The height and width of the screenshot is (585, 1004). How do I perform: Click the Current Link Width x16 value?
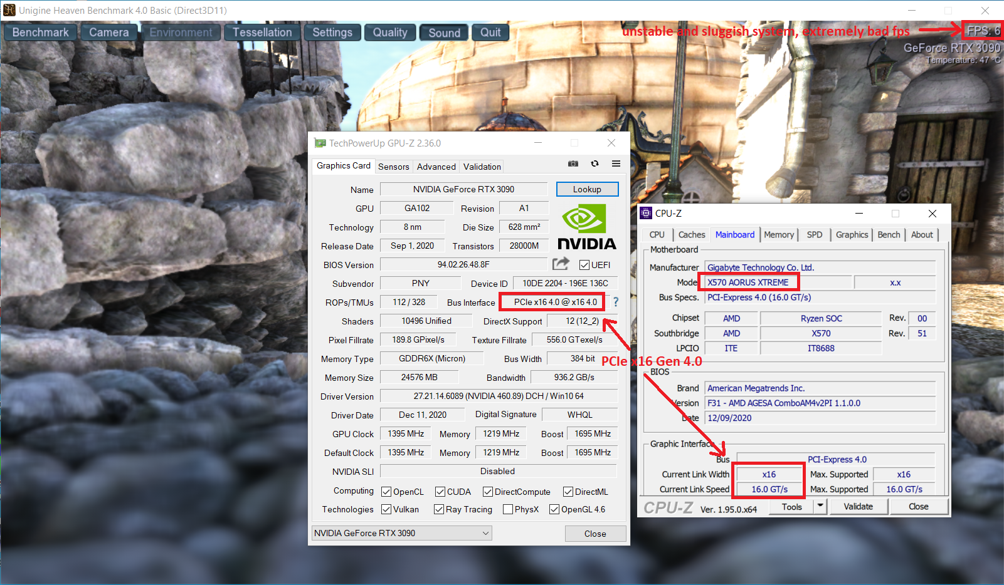769,474
